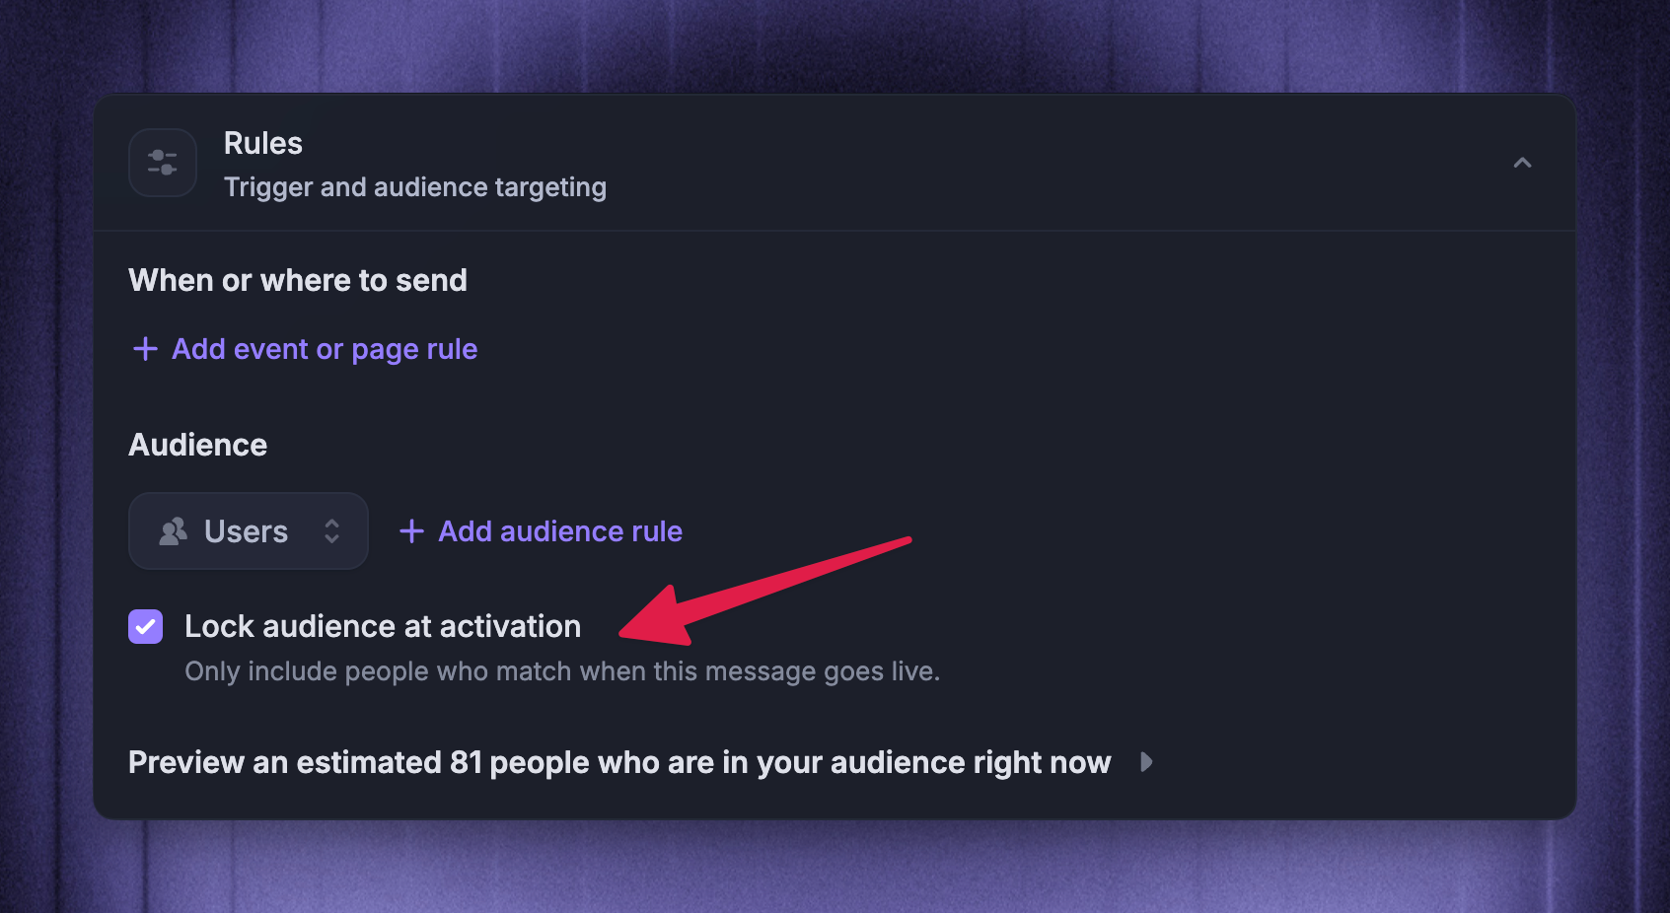Click the lock audience description text
Screen dimensions: 1670x913
coord(562,671)
